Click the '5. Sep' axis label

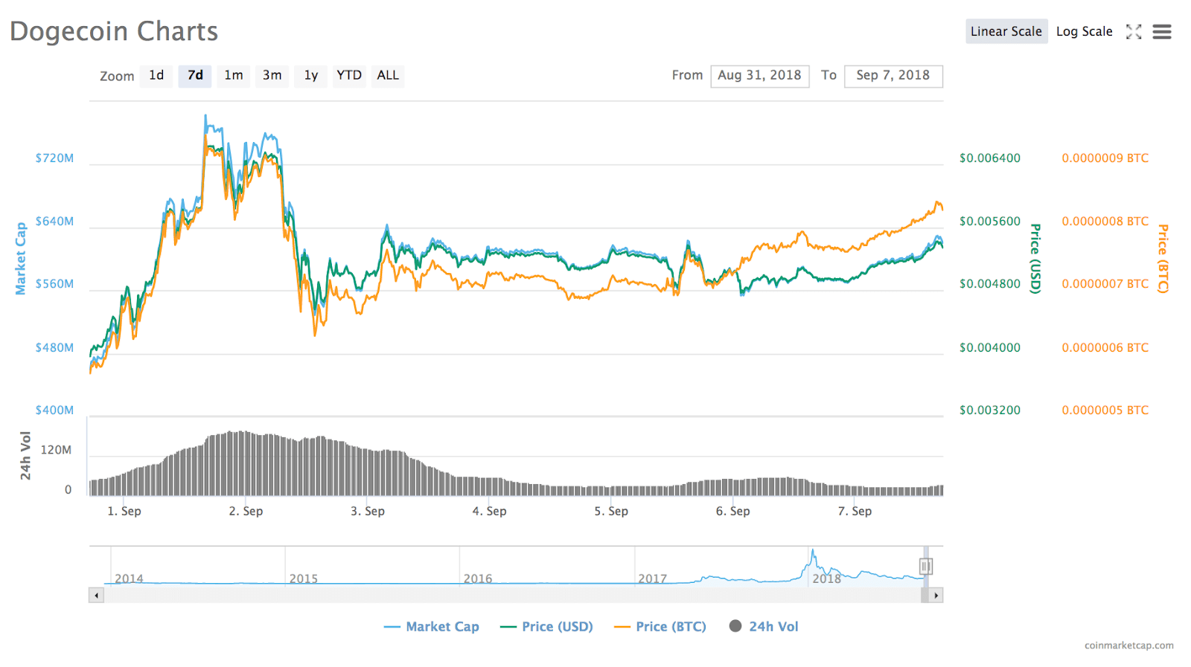click(x=611, y=512)
